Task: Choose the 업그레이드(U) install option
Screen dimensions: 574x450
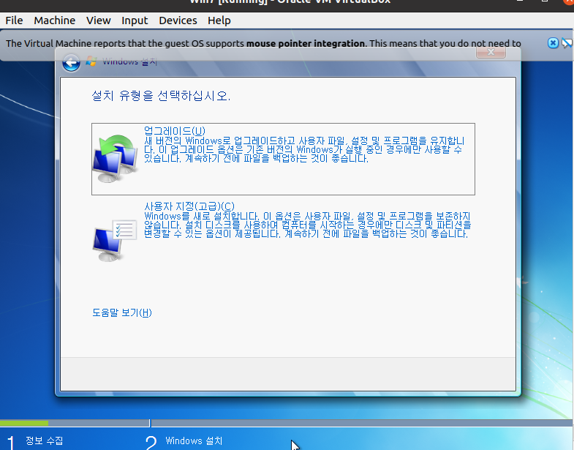Action: tap(283, 159)
